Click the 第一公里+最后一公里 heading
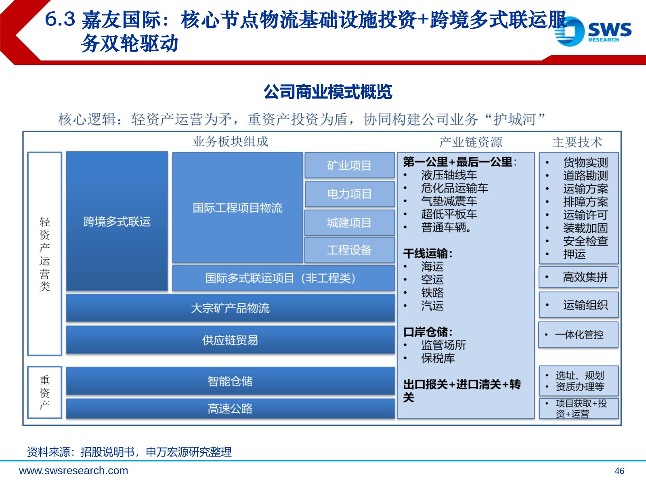Viewport: 646px width, 484px height. pos(460,162)
